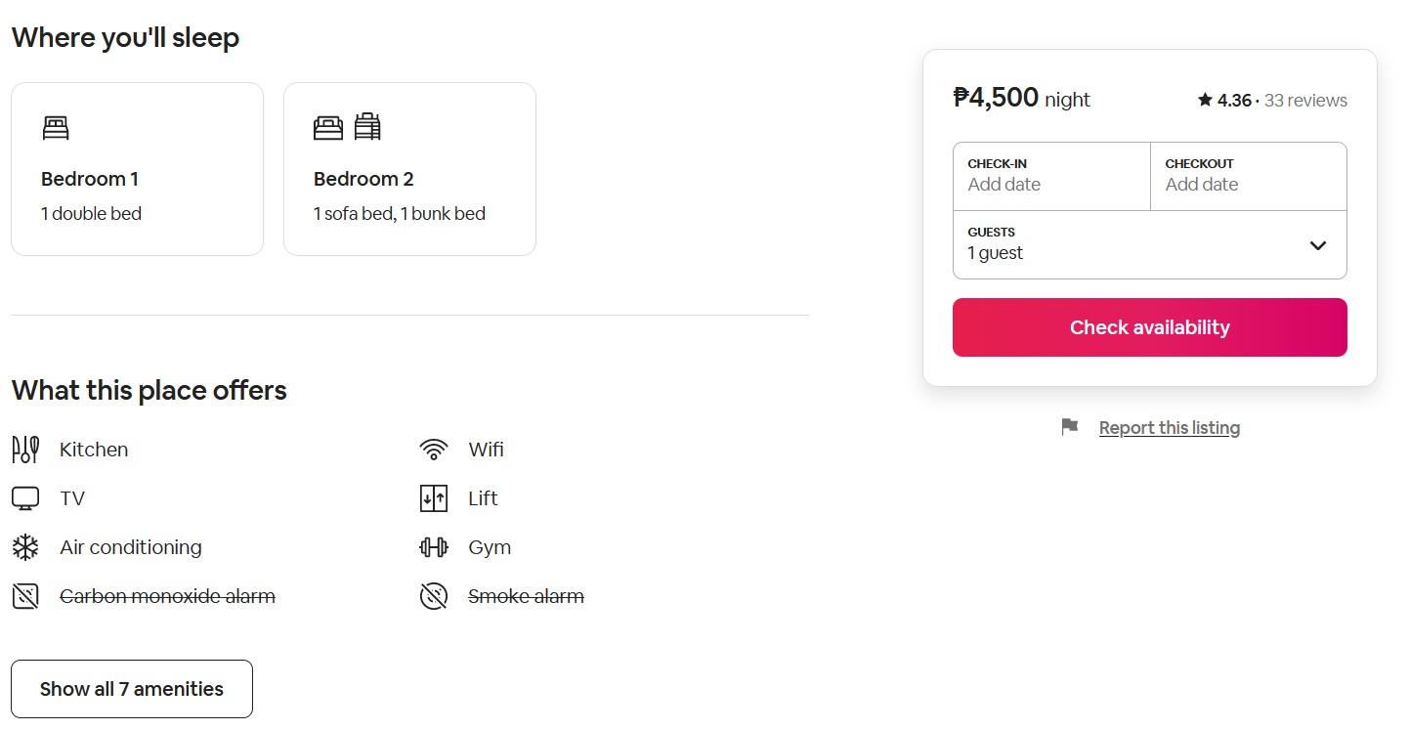Select the Bedroom 1 card

point(137,169)
